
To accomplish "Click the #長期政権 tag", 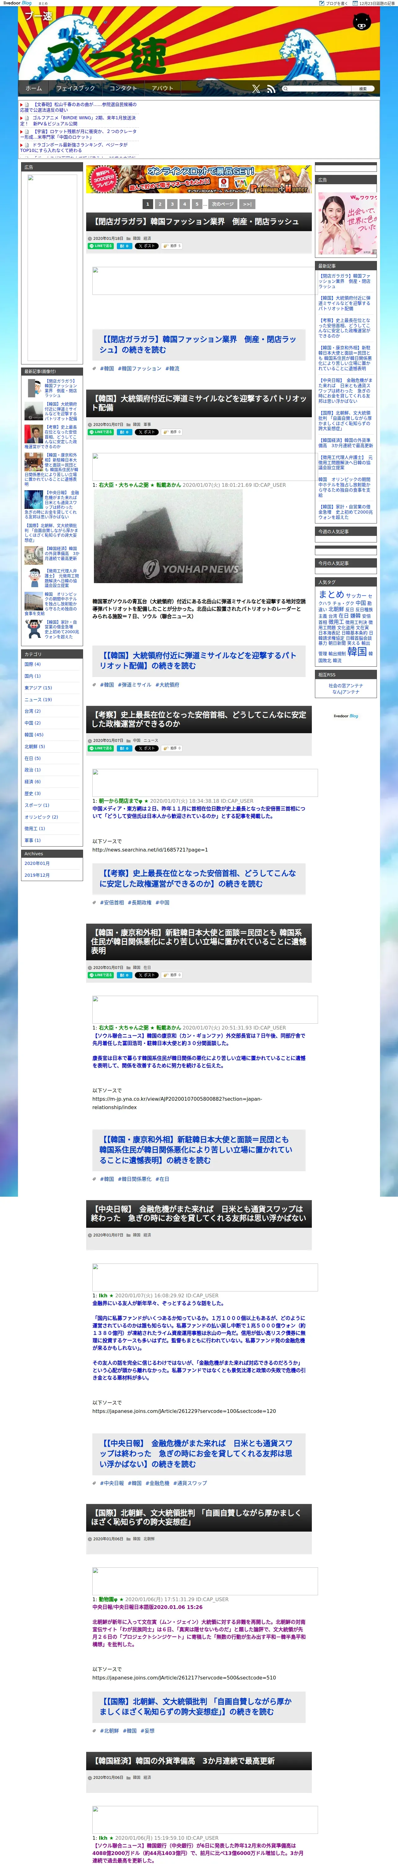I will (x=140, y=902).
